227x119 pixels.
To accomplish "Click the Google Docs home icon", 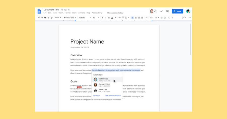I will [39, 11].
